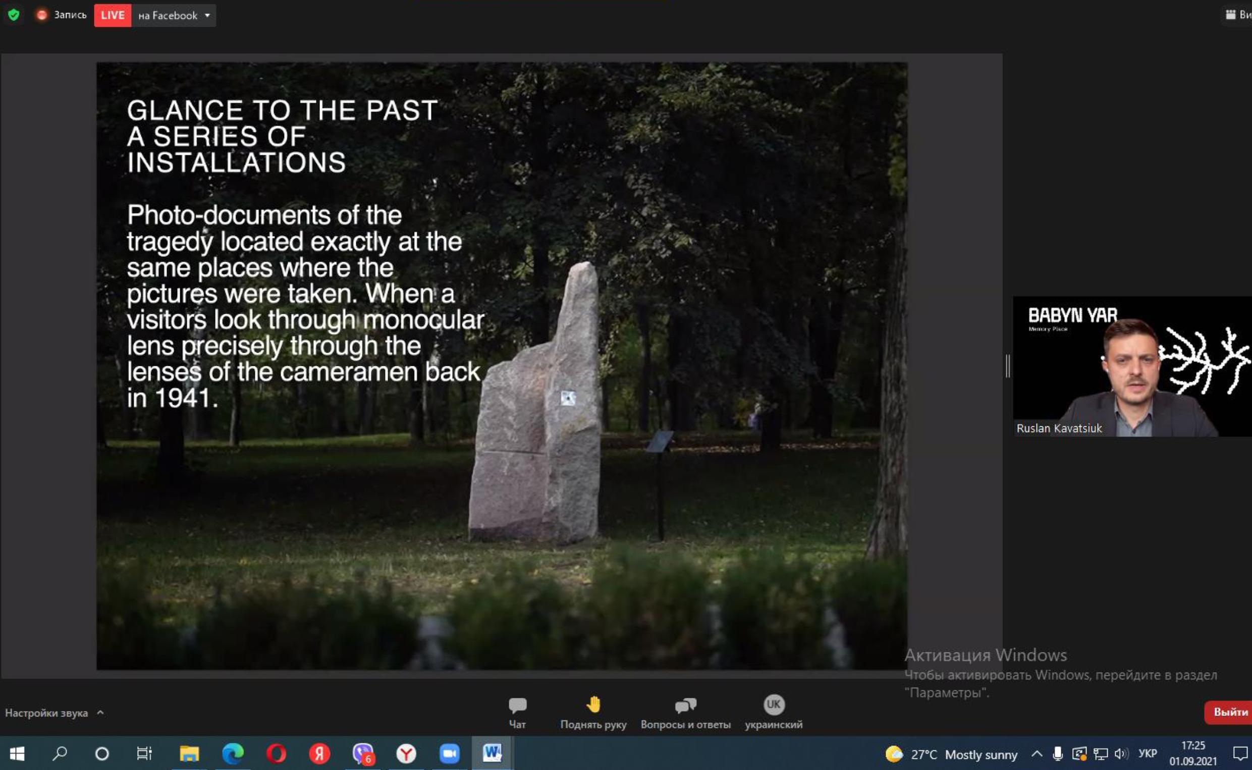Screen dimensions: 1252x770
Task: Open the Audio settings menu
Action: pos(46,713)
